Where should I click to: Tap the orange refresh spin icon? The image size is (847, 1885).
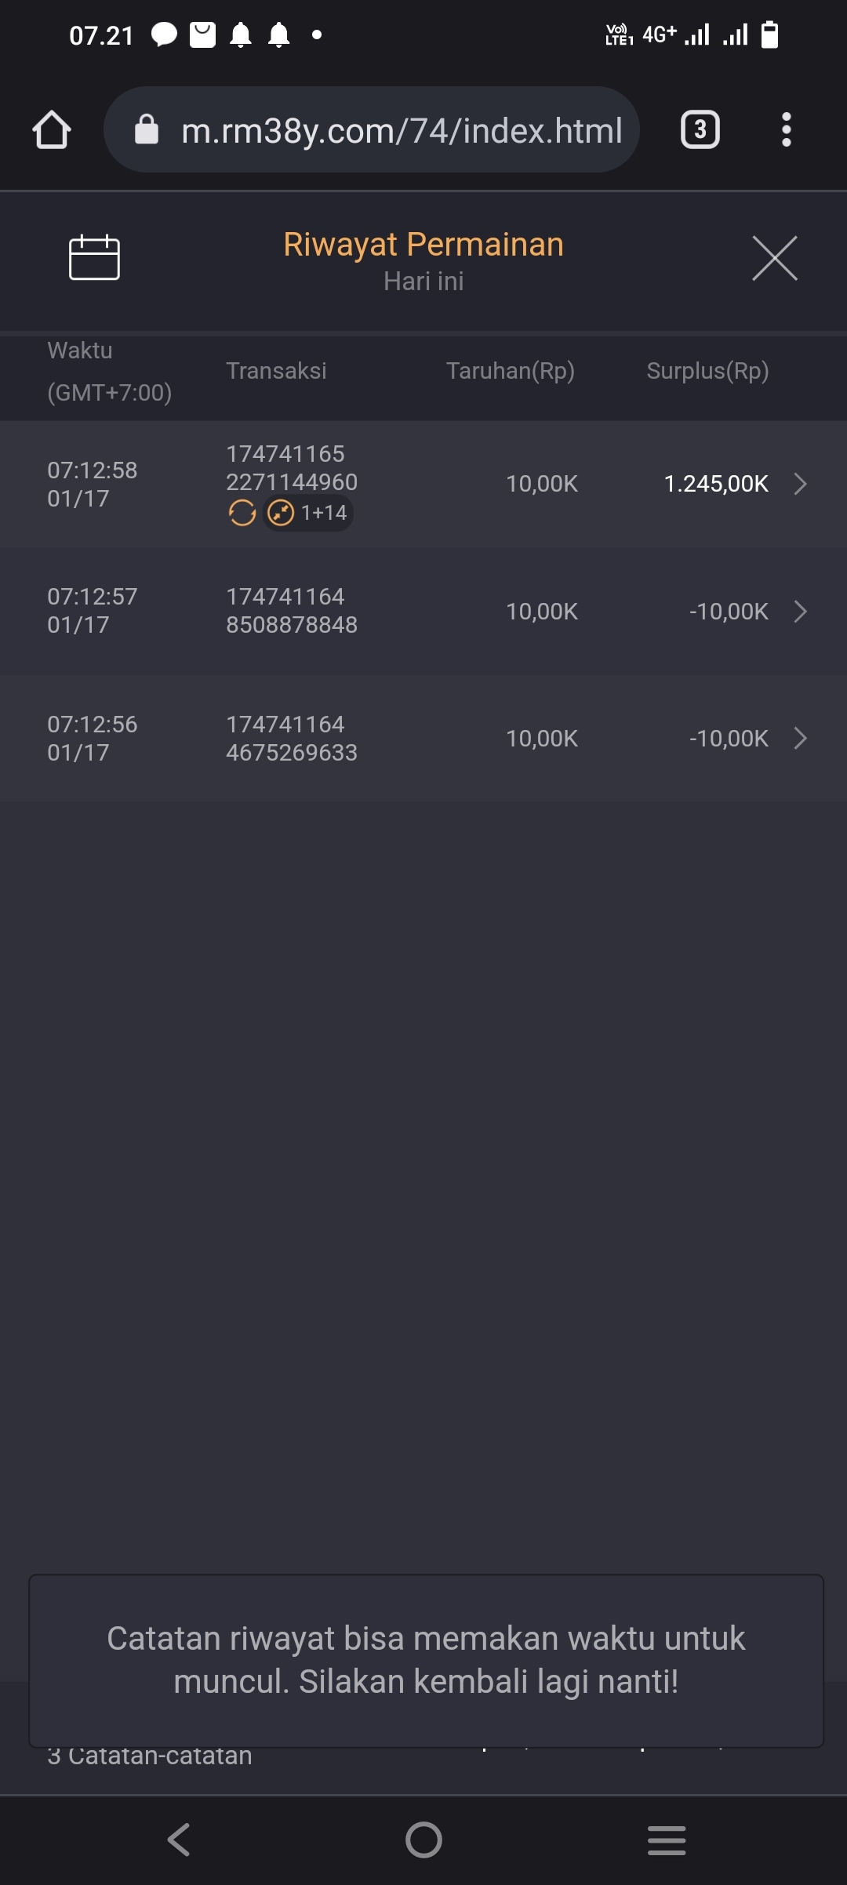click(242, 513)
